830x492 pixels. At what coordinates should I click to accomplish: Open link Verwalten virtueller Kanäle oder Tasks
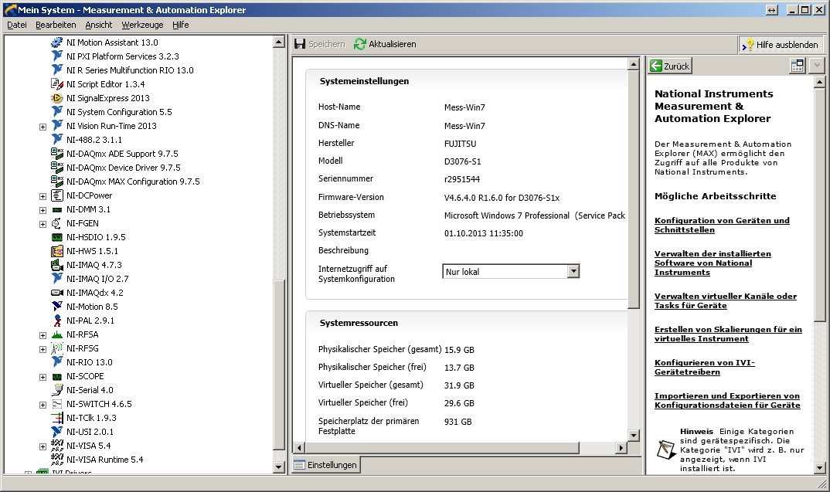point(725,301)
